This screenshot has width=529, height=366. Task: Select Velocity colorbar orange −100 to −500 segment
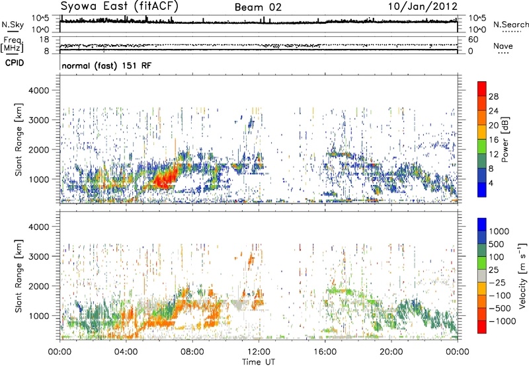[x=482, y=301]
